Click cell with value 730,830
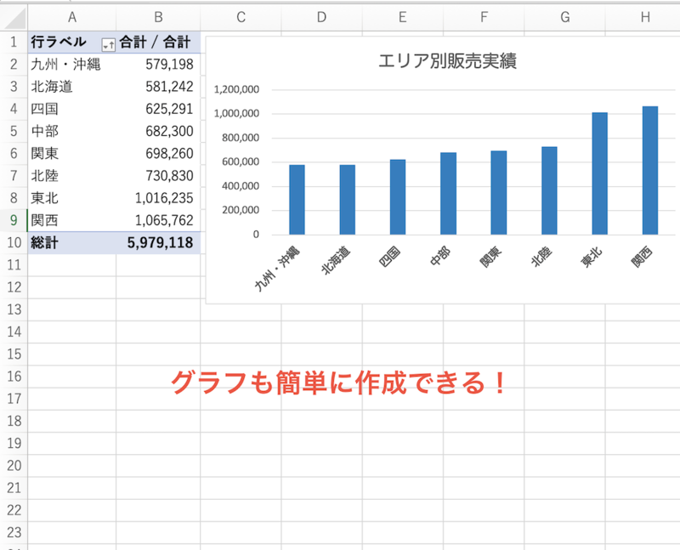680x550 pixels. 158,176
